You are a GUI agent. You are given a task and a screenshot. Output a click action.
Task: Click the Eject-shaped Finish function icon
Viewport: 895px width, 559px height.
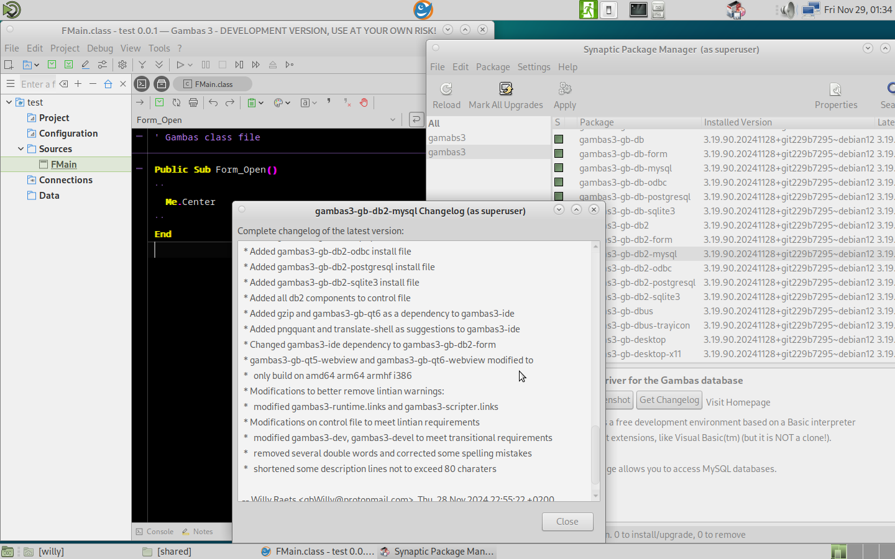(273, 65)
